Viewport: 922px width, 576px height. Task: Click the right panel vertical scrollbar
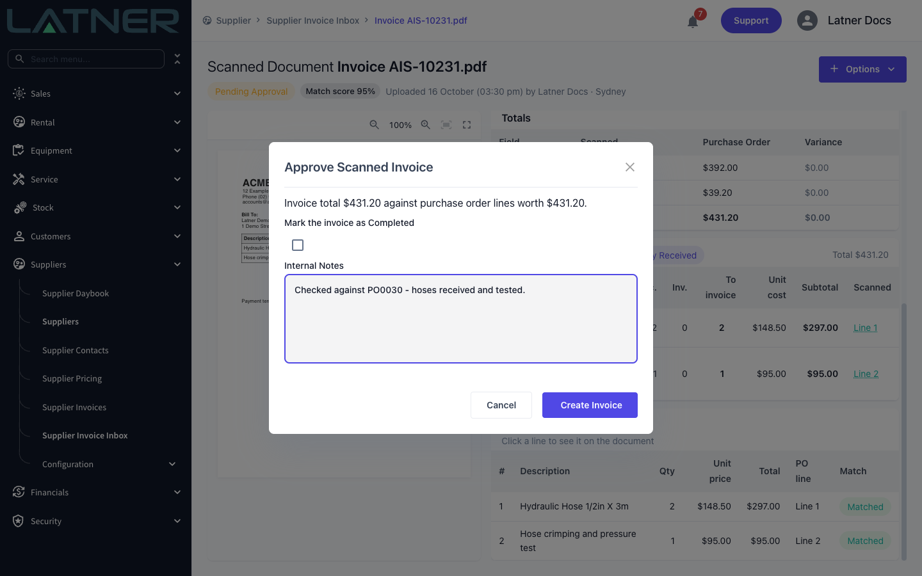(x=903, y=431)
